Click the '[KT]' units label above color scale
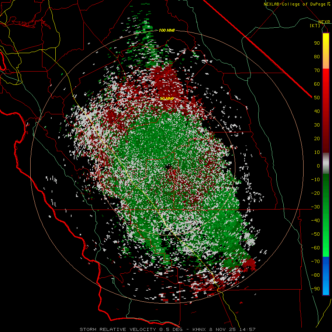Image resolution: width=332 pixels, height=332 pixels. [315, 25]
